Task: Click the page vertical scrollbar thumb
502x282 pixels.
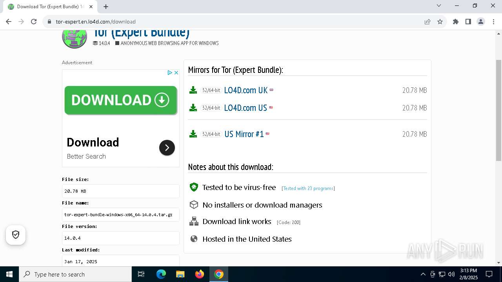Action: tap(498, 110)
